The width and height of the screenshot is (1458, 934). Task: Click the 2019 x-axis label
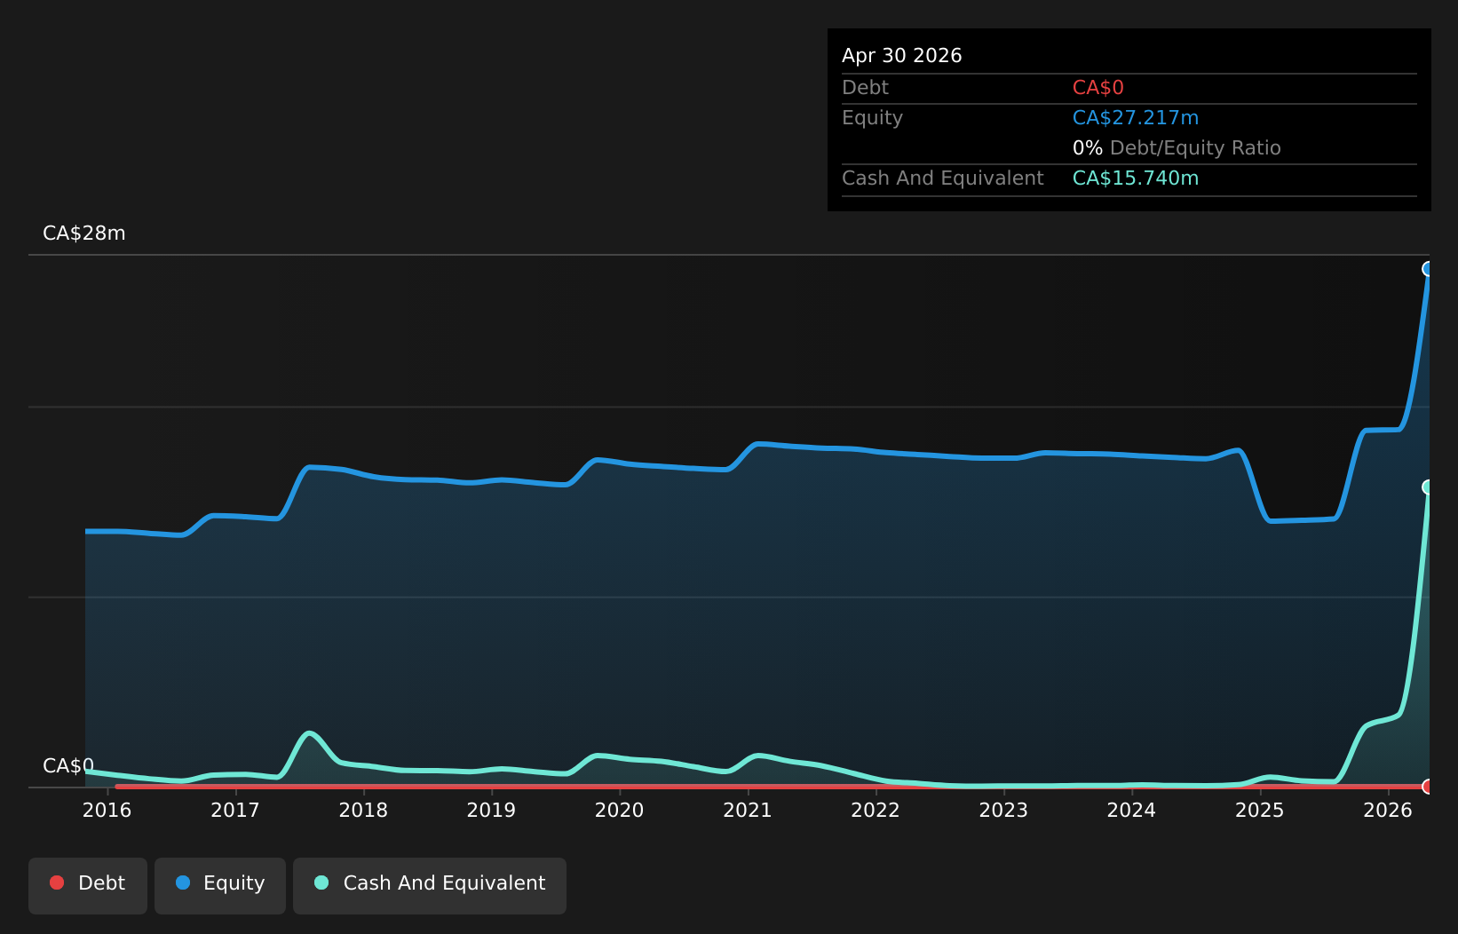[491, 810]
